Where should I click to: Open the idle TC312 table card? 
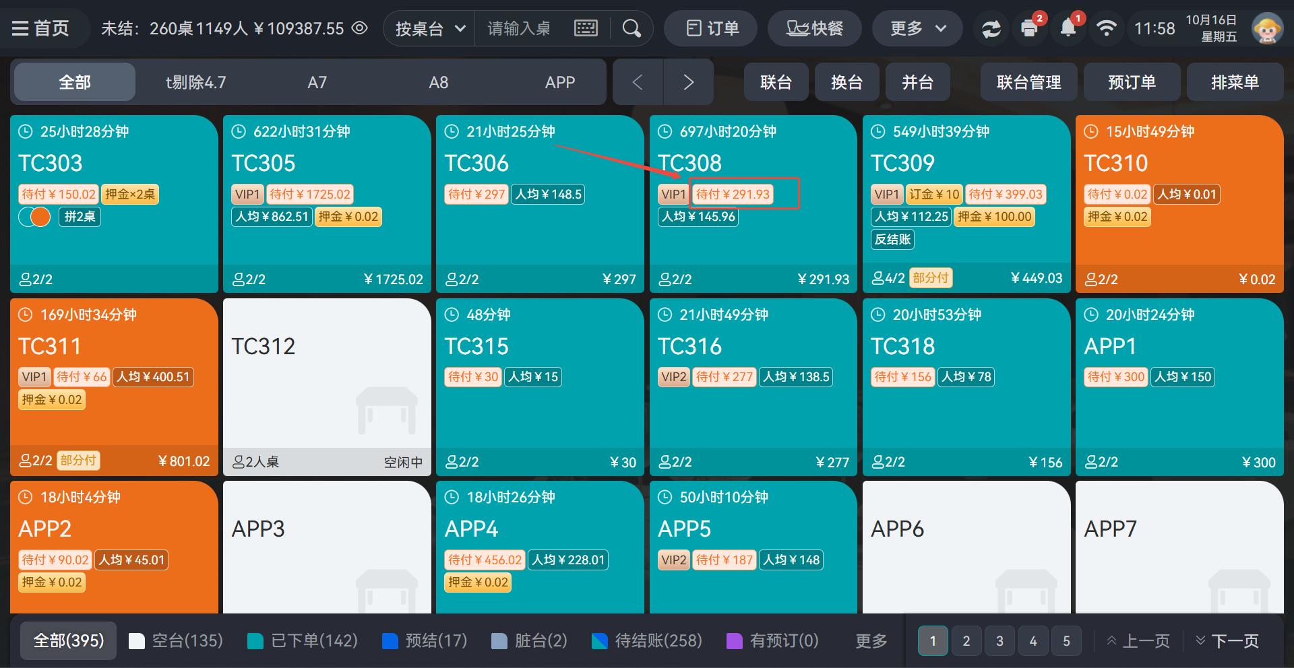click(x=327, y=387)
